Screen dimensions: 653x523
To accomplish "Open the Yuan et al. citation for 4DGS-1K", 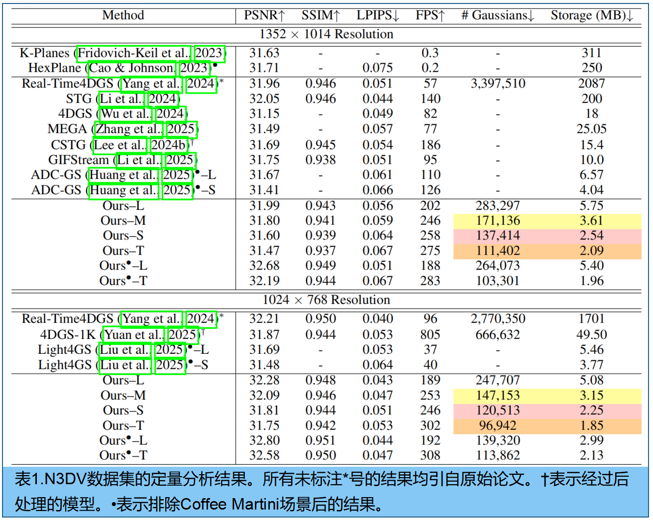I will [x=133, y=335].
